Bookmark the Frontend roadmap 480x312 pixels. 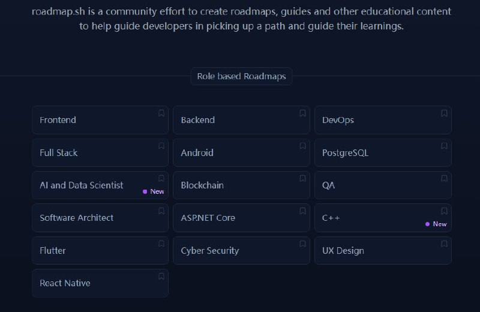[161, 113]
